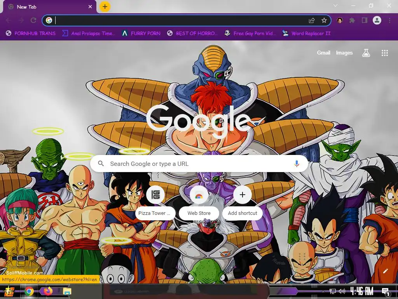The image size is (398, 299).
Task: Open the Search Labs flask icon
Action: pos(366,53)
